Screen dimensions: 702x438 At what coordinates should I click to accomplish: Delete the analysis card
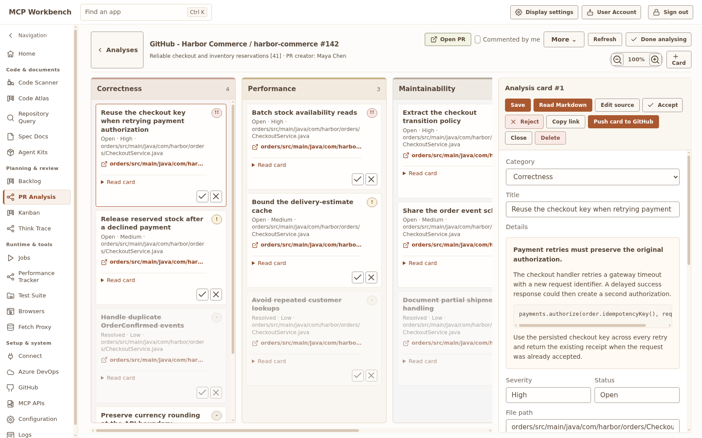pyautogui.click(x=550, y=138)
